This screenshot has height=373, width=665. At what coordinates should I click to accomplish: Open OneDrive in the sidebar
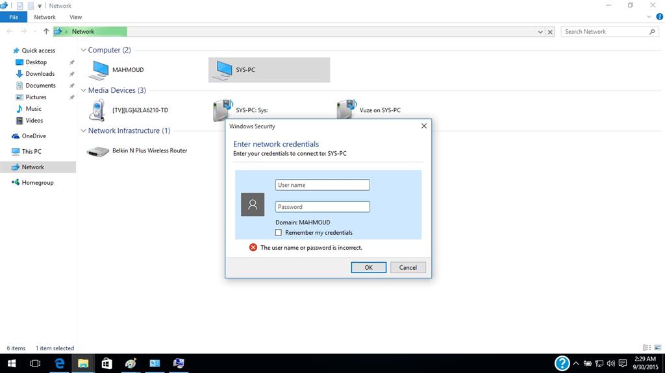(34, 136)
